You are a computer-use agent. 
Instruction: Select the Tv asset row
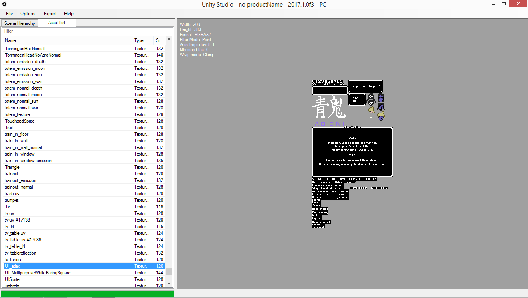[84, 207]
